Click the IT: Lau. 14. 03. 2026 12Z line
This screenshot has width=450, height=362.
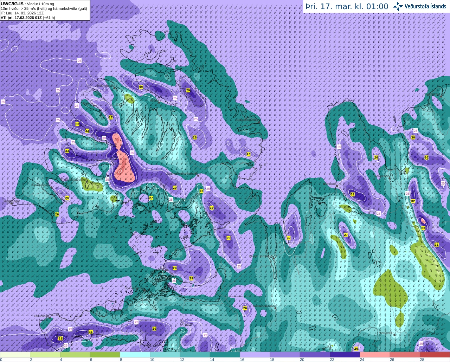(x=22, y=13)
